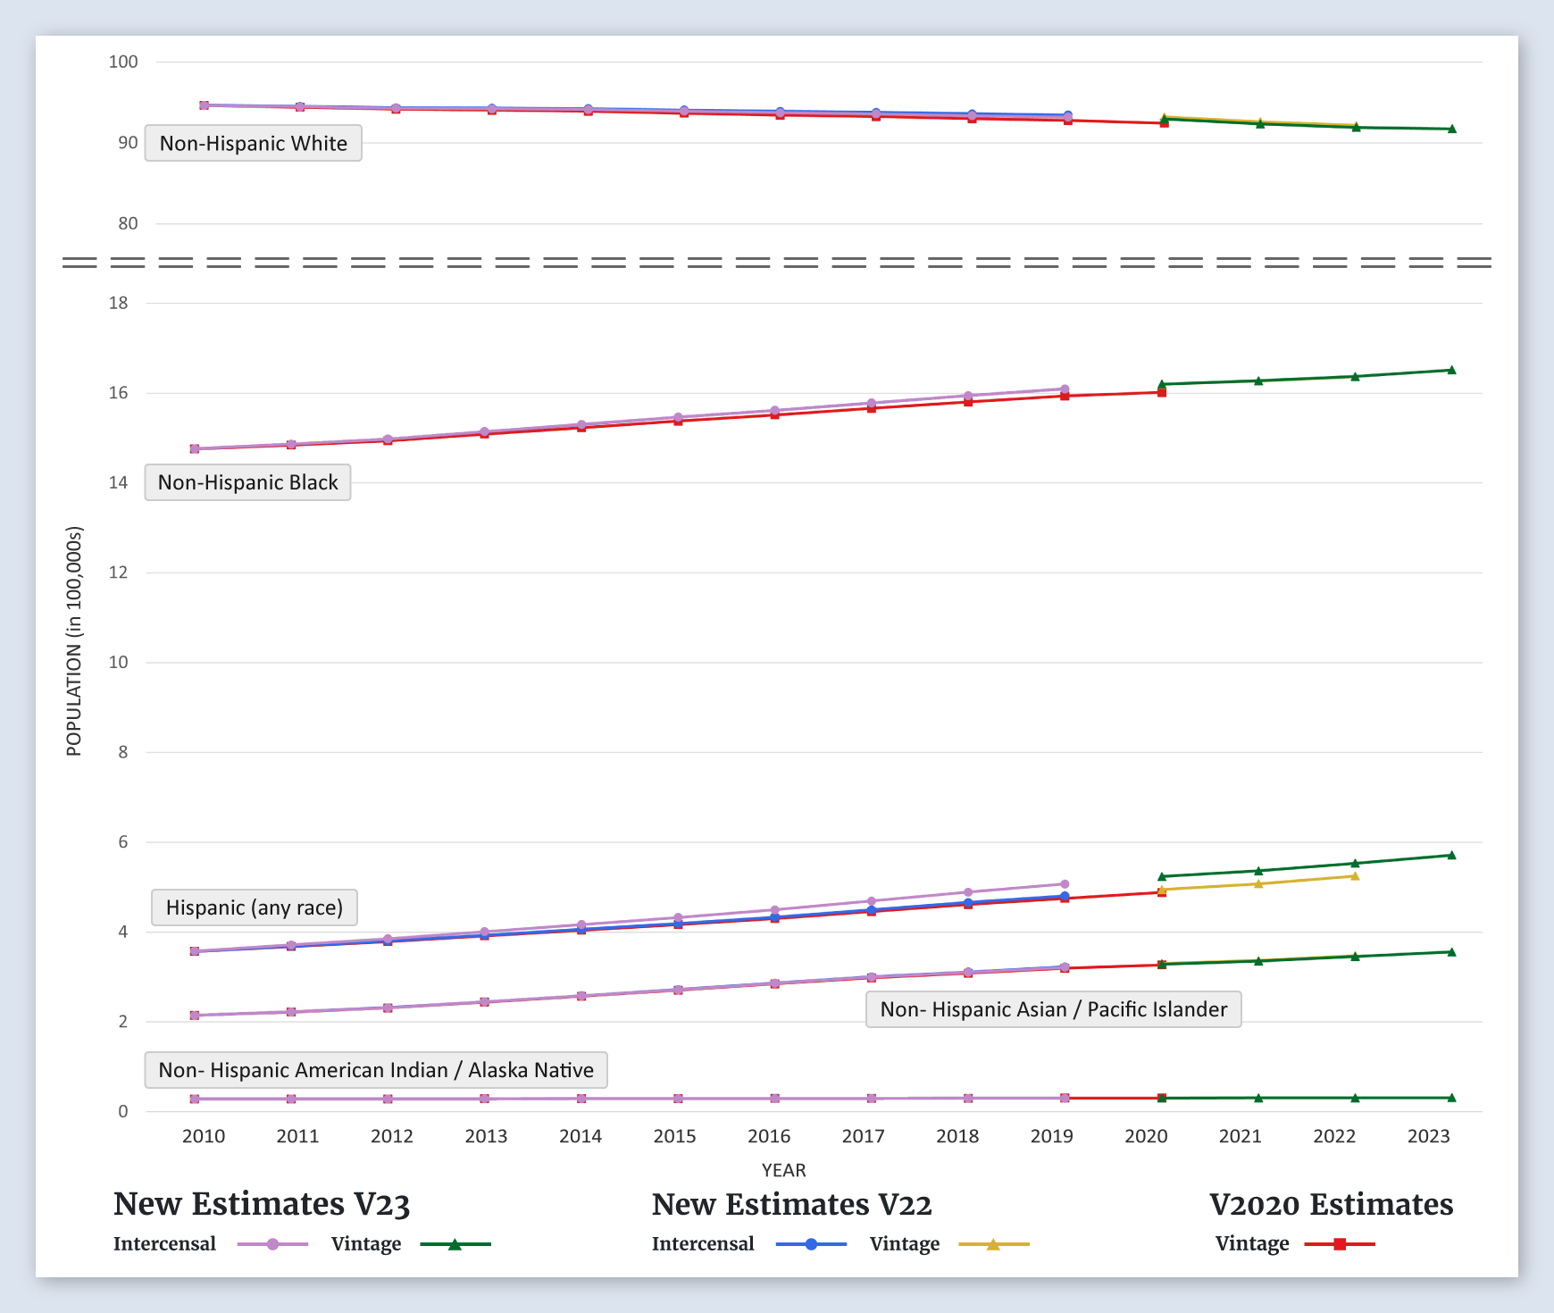Click the 2020 year tick label
The width and height of the screenshot is (1554, 1313).
click(x=1146, y=1136)
